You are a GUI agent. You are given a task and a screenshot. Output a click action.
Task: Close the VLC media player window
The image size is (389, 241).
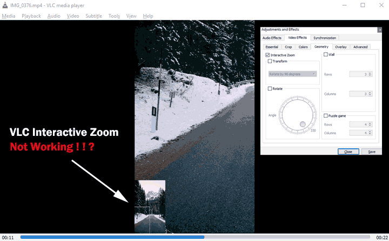[x=381, y=5]
